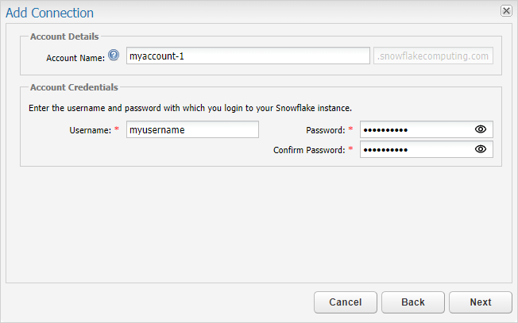
Task: Select the Password input field
Action: pos(426,129)
